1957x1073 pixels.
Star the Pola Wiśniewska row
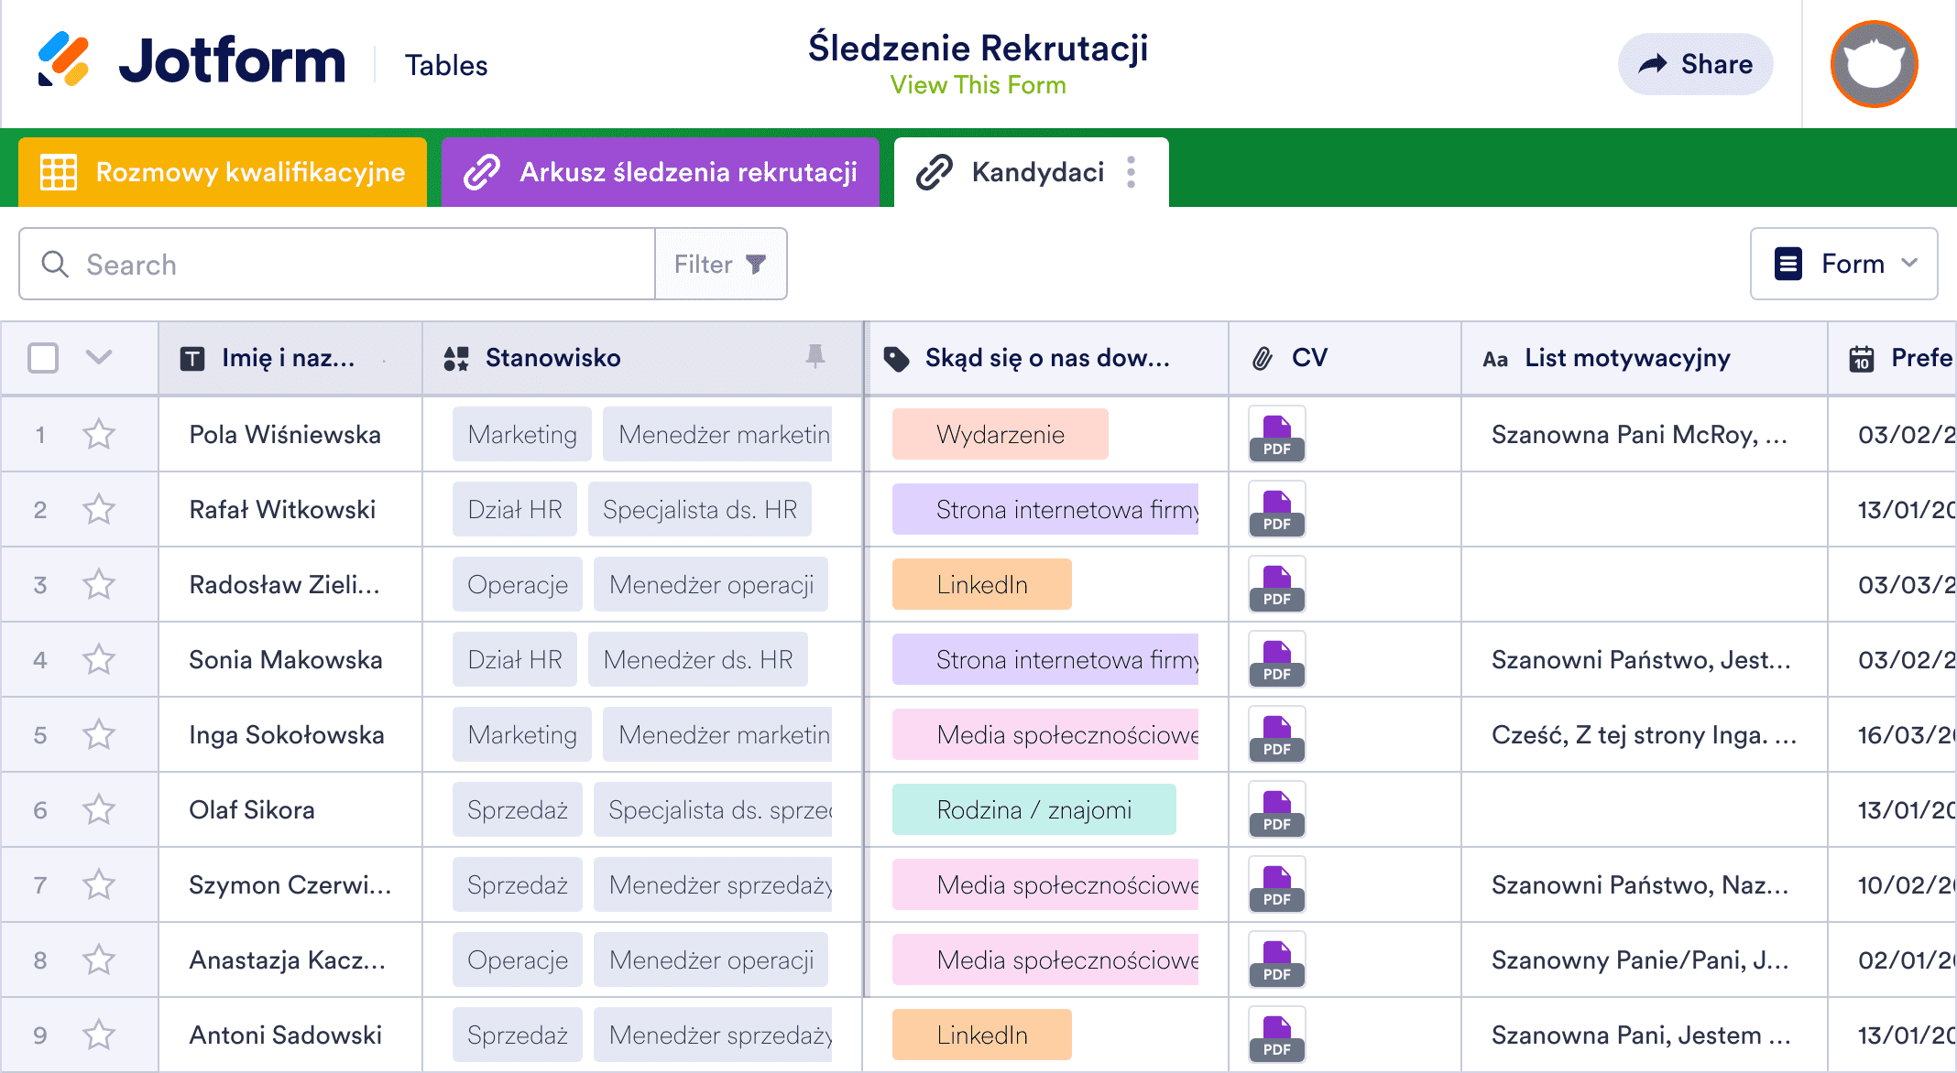[99, 434]
